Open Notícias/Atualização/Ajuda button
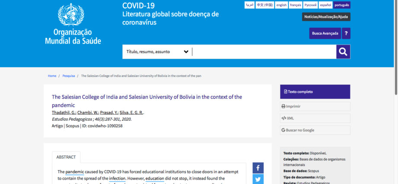This screenshot has height=184, width=398. (326, 17)
